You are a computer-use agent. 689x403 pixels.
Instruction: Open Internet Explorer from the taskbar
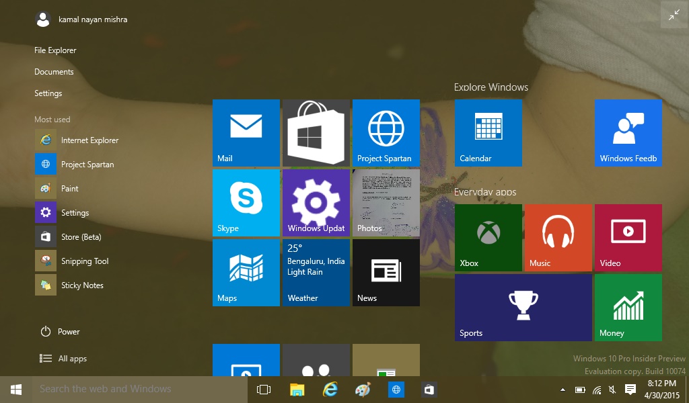pos(330,389)
